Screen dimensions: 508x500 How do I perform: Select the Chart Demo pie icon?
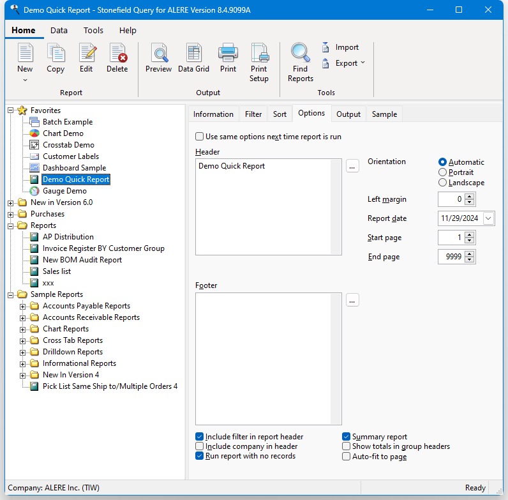point(34,133)
